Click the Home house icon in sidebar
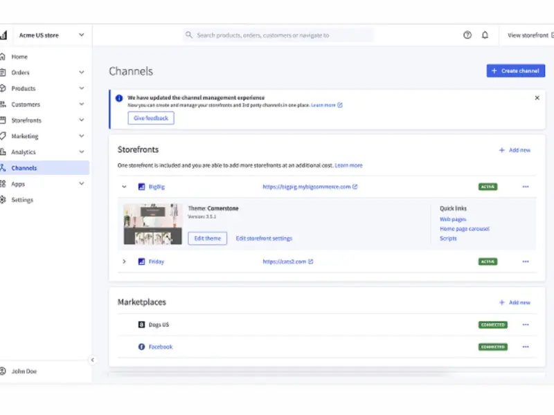 coord(3,57)
